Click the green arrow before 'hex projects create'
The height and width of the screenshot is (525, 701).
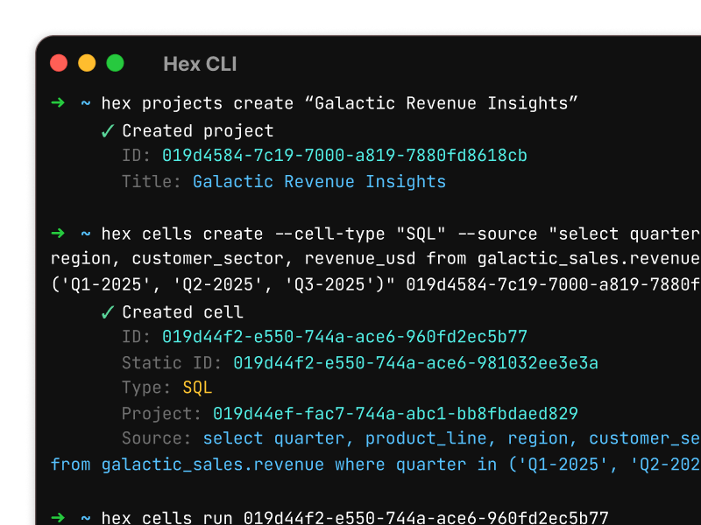pos(58,102)
